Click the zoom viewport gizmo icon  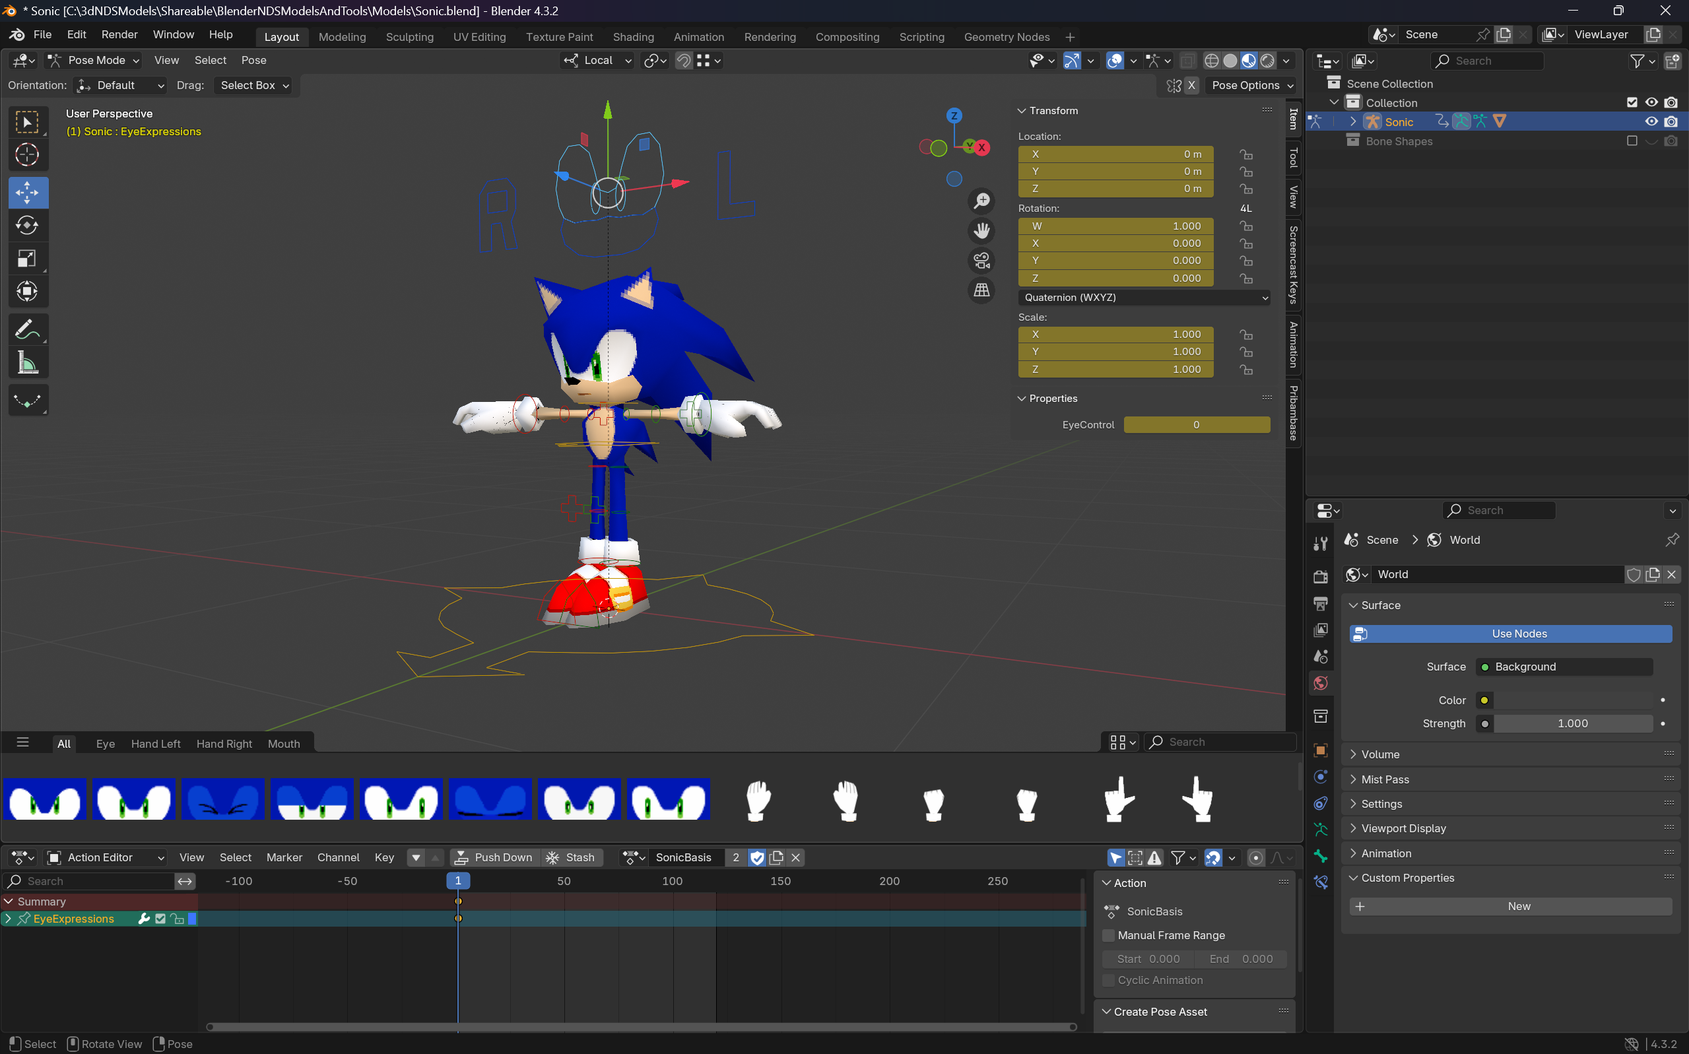[981, 201]
